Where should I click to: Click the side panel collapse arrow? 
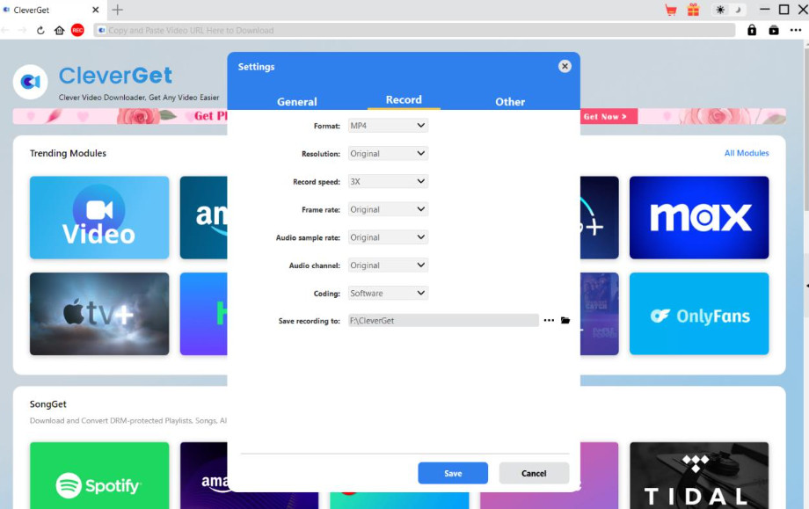pyautogui.click(x=806, y=286)
